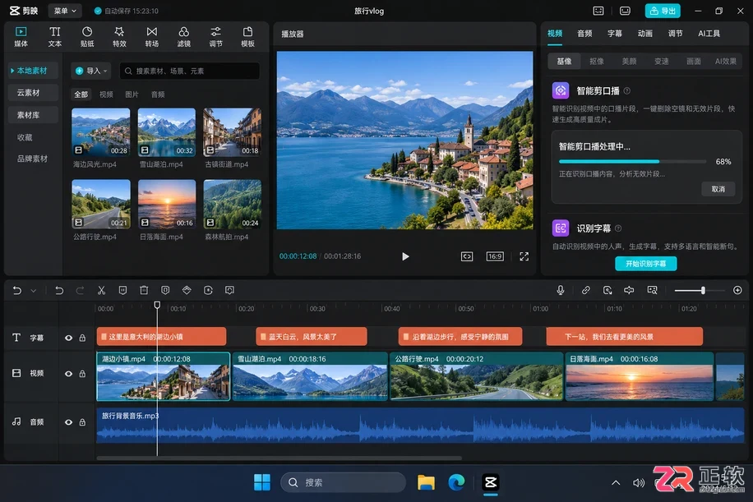Open the 特效 effects panel
This screenshot has width=753, height=502.
[119, 37]
